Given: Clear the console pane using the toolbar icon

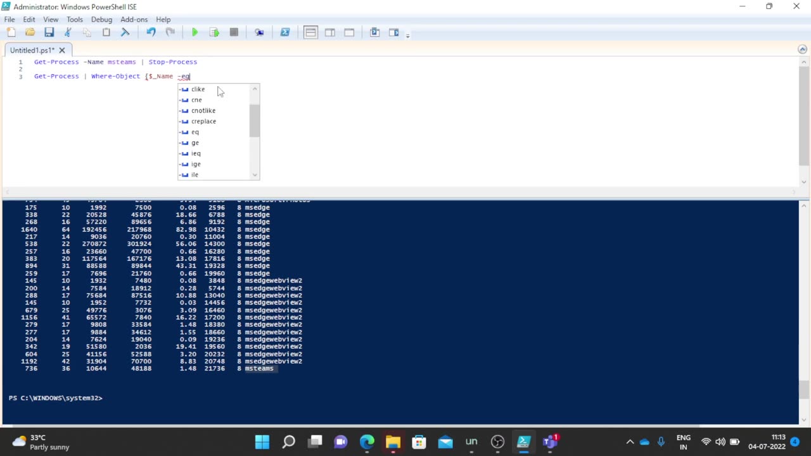Looking at the screenshot, I should click(x=125, y=32).
